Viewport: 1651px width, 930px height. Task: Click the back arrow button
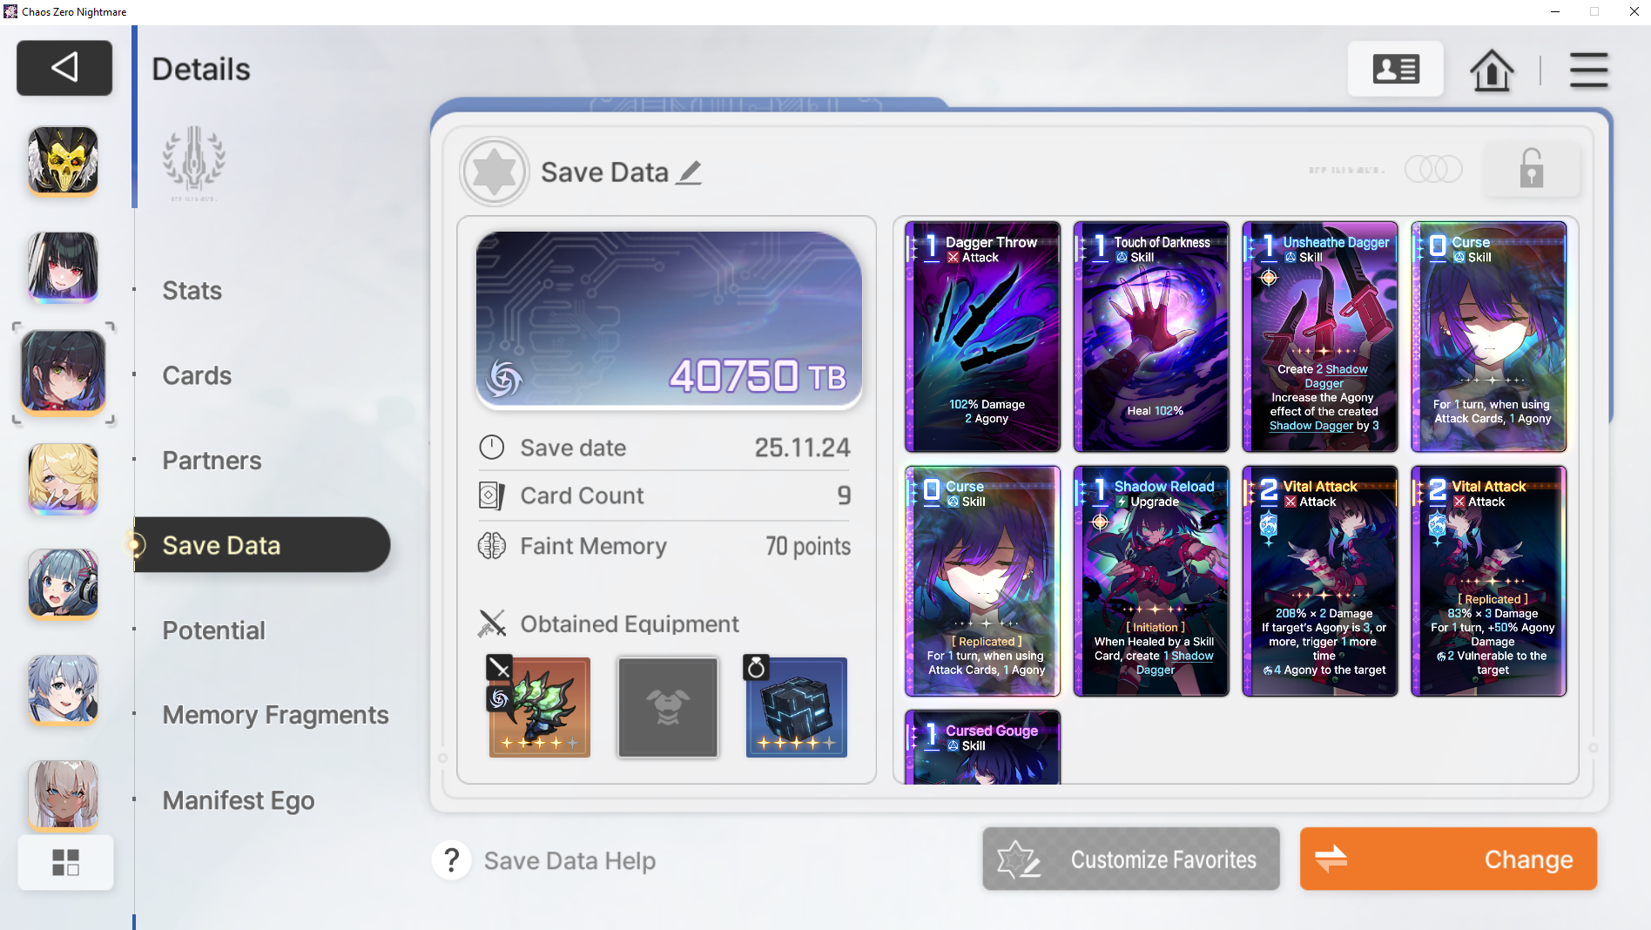[x=64, y=68]
